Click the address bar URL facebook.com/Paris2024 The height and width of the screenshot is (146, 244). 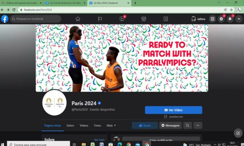coord(38,10)
